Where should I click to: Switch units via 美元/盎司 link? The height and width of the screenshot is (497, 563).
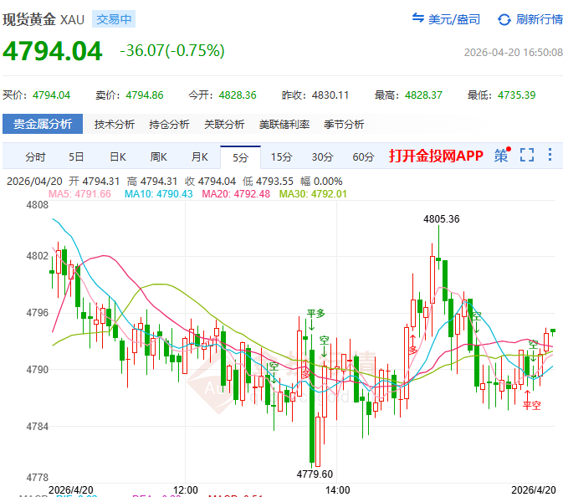[x=454, y=19]
